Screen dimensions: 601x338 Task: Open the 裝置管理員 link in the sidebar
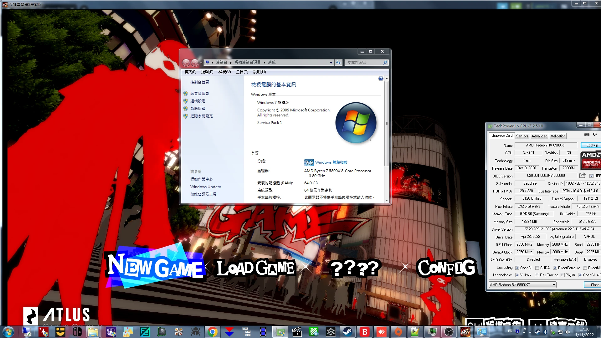(200, 93)
